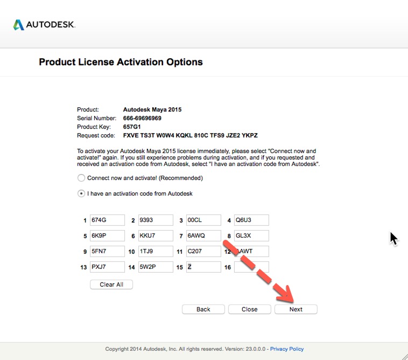Click the Autodesk Maya 2015 product name

pyautogui.click(x=152, y=109)
